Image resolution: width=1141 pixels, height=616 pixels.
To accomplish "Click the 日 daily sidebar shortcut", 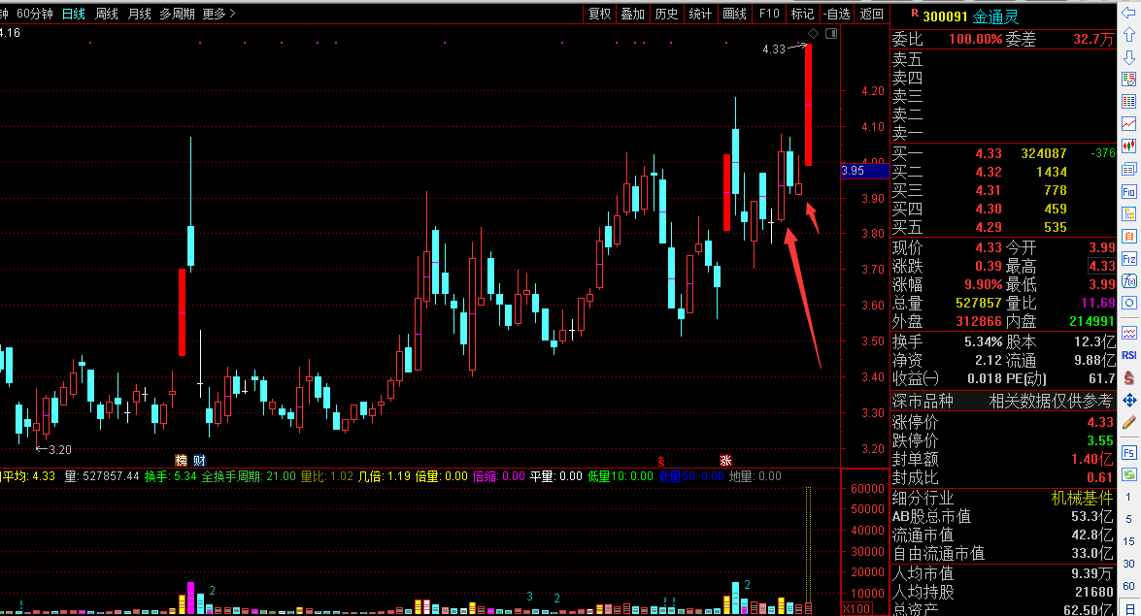I will [x=1128, y=609].
